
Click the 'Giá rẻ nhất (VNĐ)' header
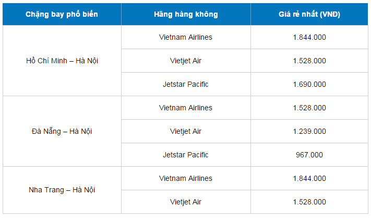click(309, 14)
